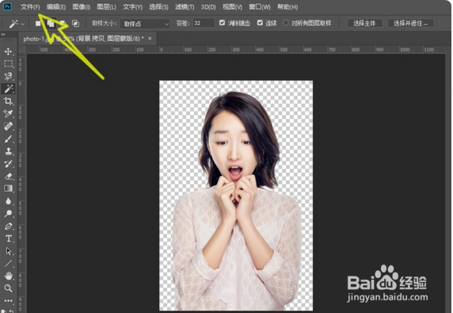Select the Eraser tool
Screen dimensions: 453x313
[x=8, y=176]
